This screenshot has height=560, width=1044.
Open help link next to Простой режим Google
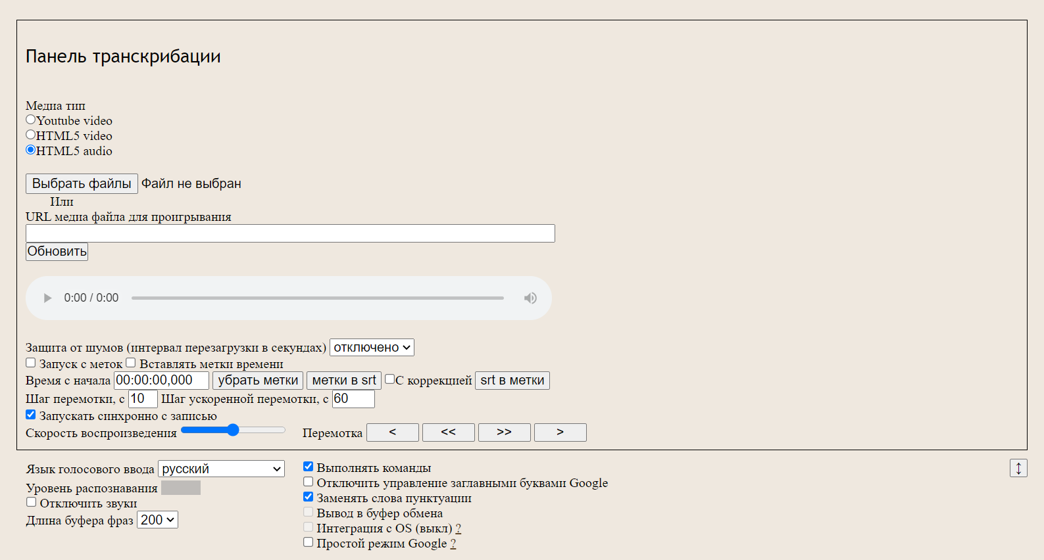click(x=453, y=544)
